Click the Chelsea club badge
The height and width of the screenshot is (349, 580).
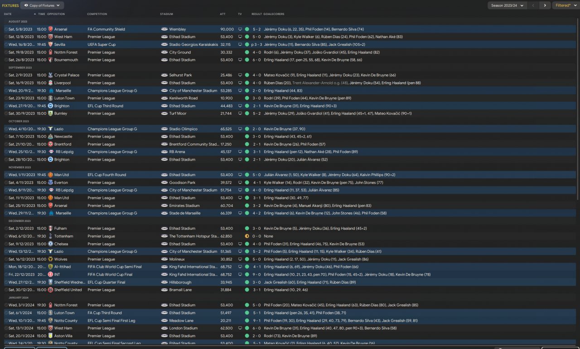[x=50, y=244]
